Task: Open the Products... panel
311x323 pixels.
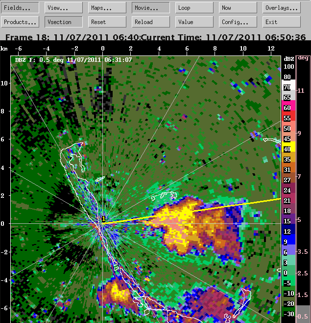Action: pos(20,22)
